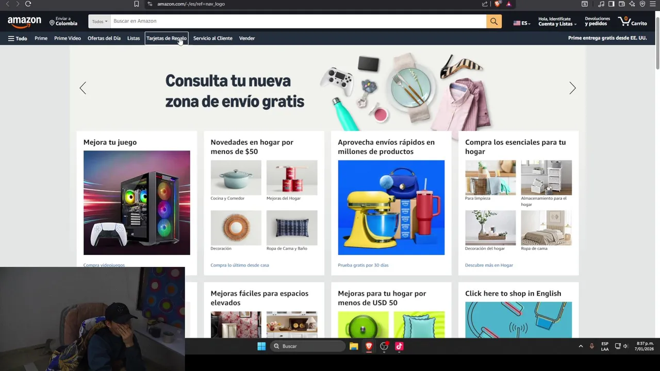Screen dimensions: 660x371
Task: Click Prueba gratis por 30 días link
Action: (x=363, y=265)
